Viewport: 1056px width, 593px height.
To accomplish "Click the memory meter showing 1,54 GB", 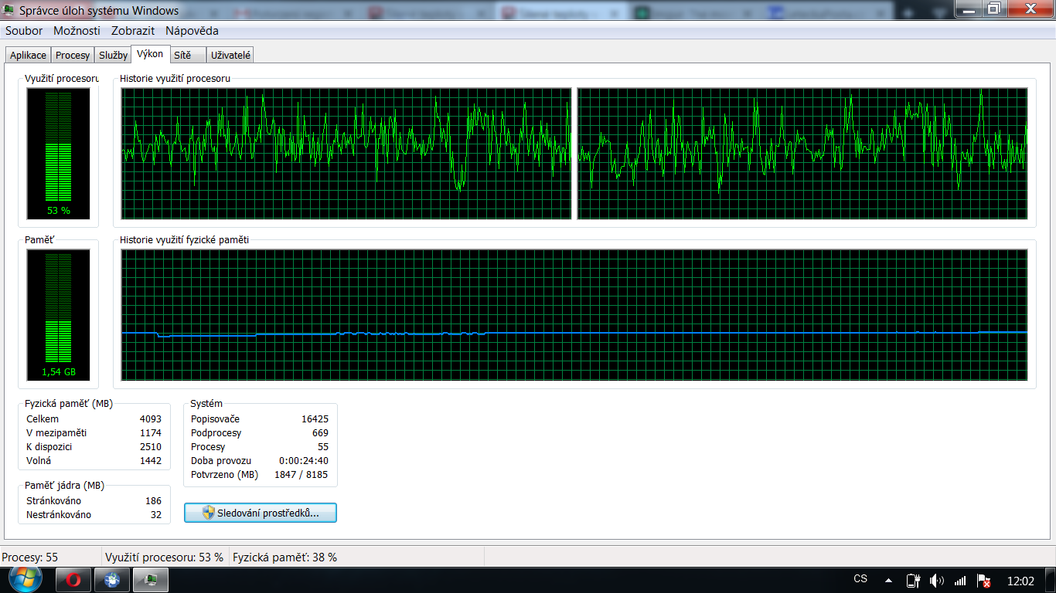I will [x=59, y=315].
